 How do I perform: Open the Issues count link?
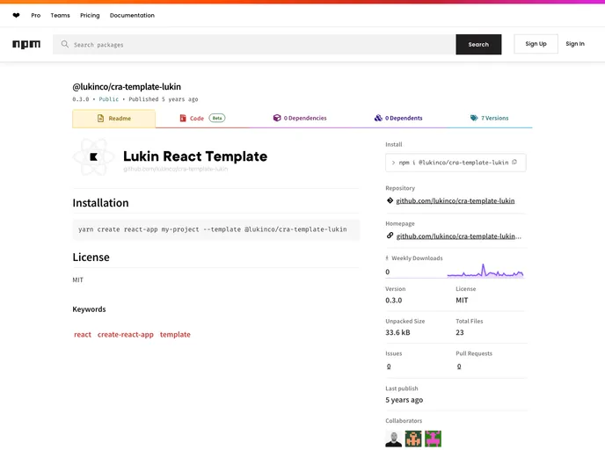pos(389,367)
